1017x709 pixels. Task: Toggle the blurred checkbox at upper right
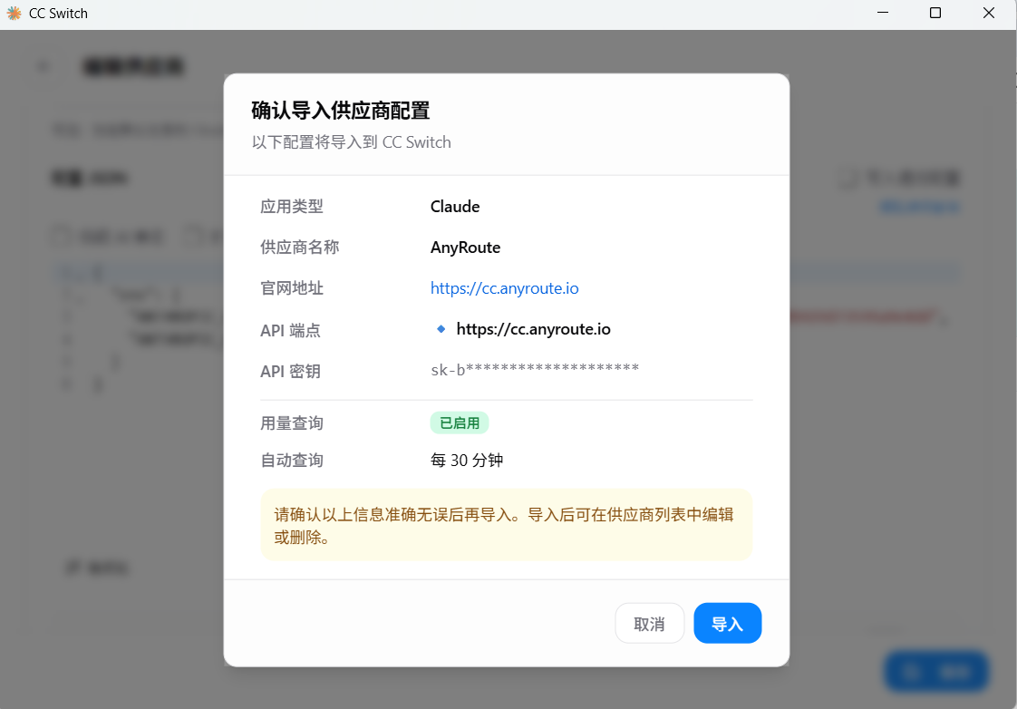[849, 179]
